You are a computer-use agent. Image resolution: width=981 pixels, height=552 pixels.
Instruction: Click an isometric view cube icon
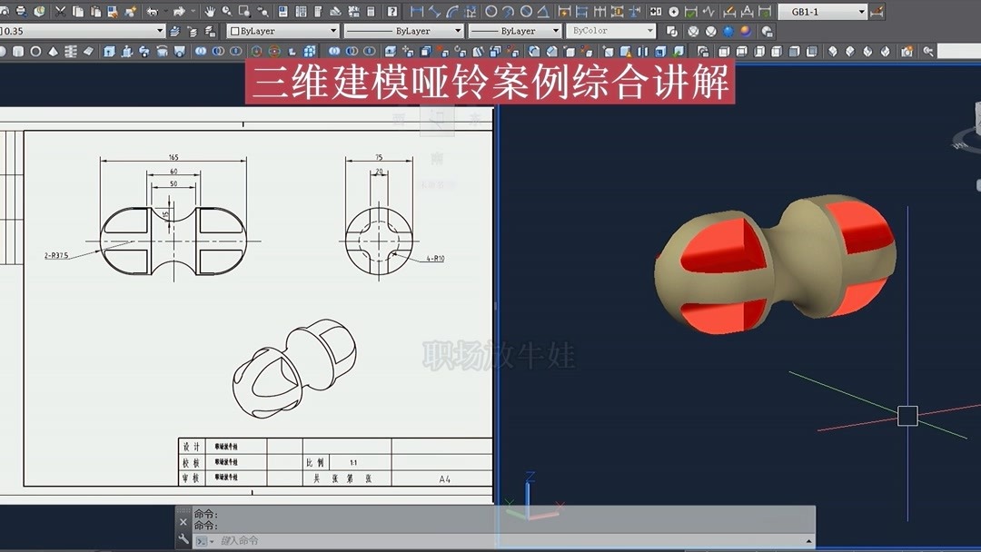(833, 51)
